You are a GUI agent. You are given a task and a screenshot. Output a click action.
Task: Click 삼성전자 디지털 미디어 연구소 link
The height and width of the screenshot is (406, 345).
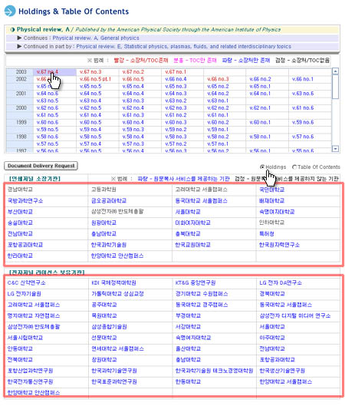coord(295,316)
